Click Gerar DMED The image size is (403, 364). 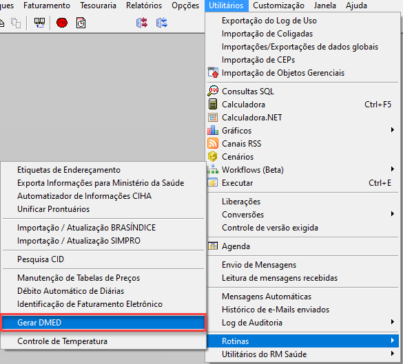[103, 323]
